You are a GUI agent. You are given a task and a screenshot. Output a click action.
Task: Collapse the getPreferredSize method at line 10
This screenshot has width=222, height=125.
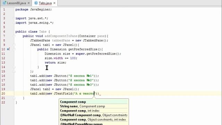(14, 49)
